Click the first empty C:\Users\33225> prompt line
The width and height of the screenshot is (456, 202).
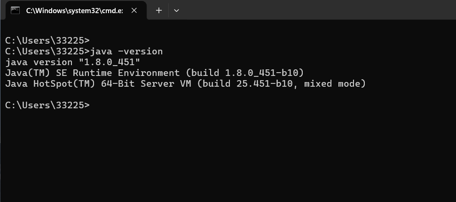pos(47,40)
